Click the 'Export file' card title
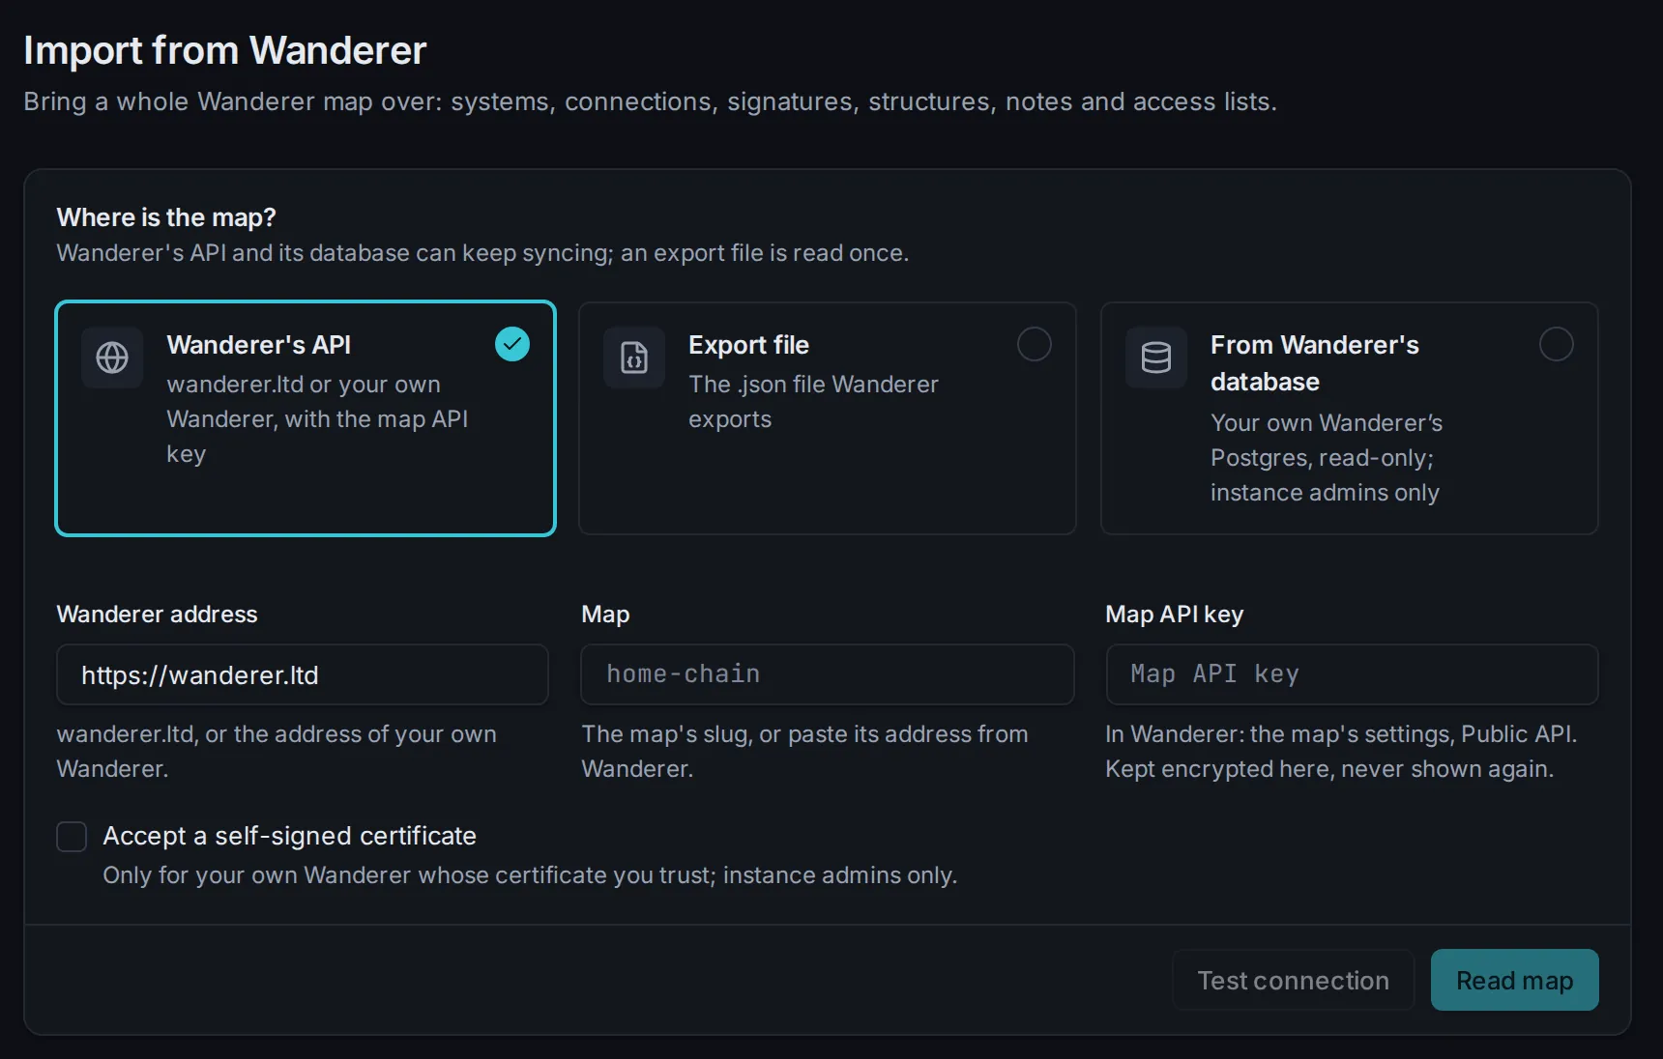1663x1059 pixels. coord(748,345)
